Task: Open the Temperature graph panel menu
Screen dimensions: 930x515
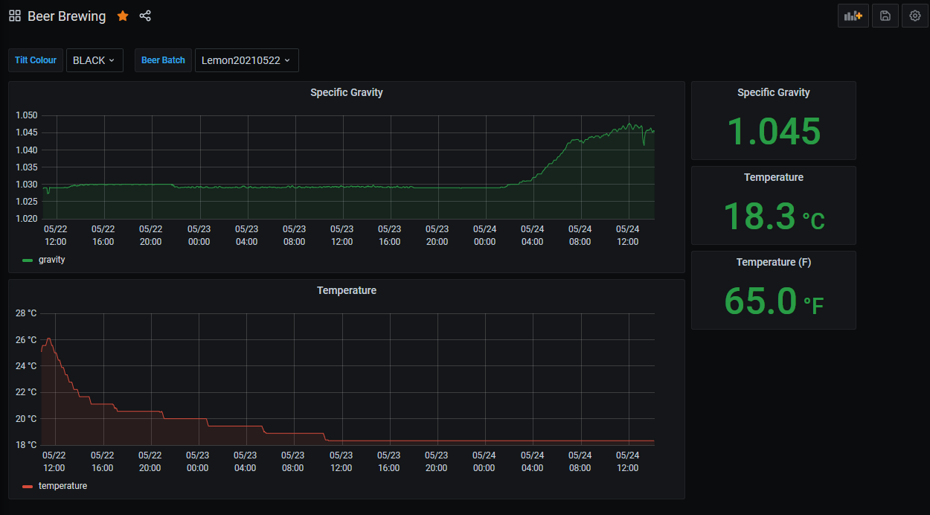Action: tap(347, 290)
